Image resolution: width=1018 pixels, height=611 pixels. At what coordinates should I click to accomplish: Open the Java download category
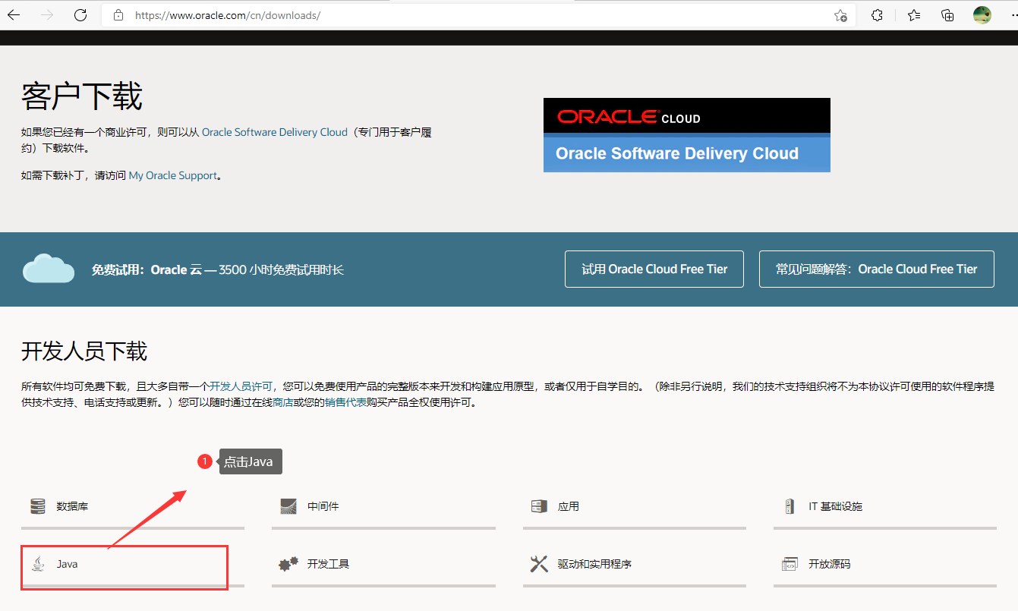pyautogui.click(x=133, y=565)
